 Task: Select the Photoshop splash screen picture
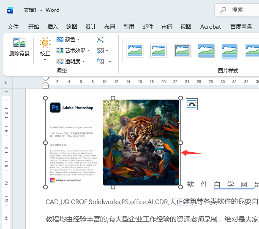coord(113,143)
